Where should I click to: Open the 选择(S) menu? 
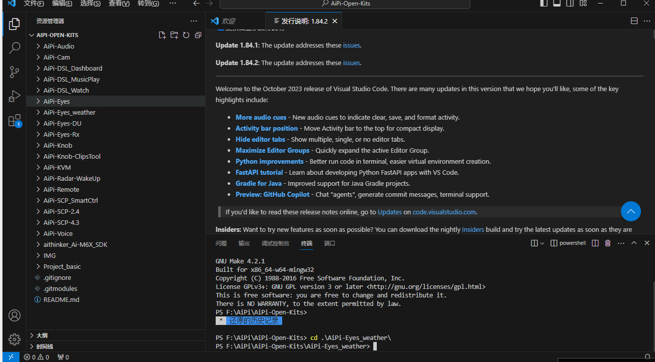tap(91, 4)
